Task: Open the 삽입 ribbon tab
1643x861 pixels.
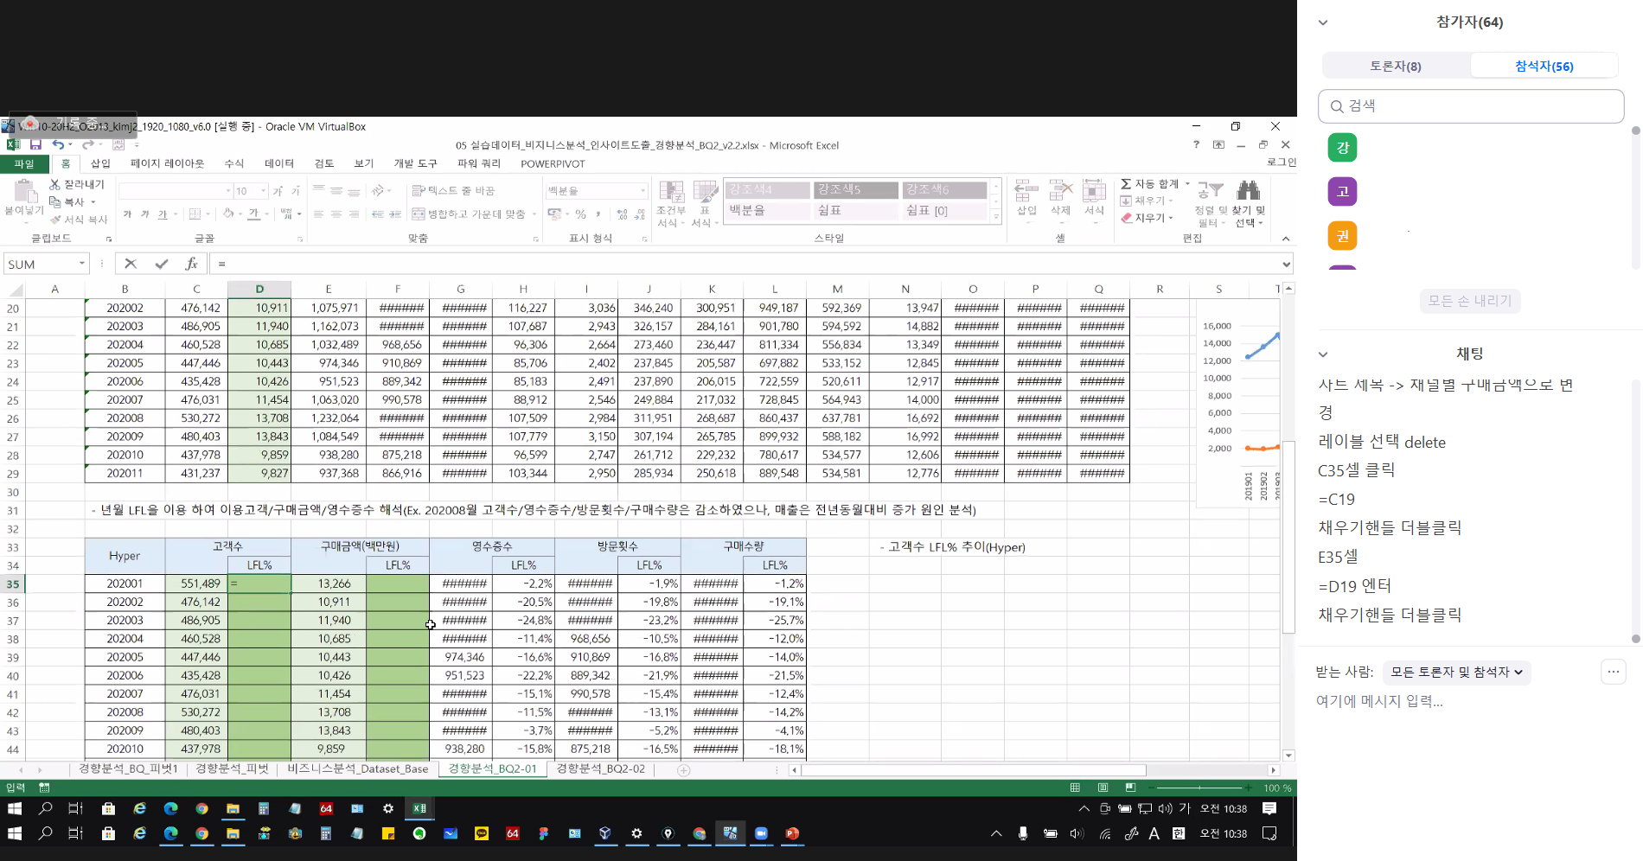Action: (x=101, y=163)
